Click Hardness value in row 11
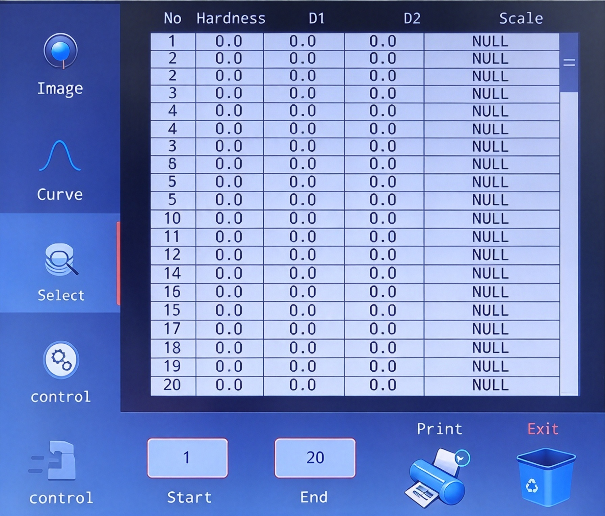The width and height of the screenshot is (605, 516). [x=229, y=237]
